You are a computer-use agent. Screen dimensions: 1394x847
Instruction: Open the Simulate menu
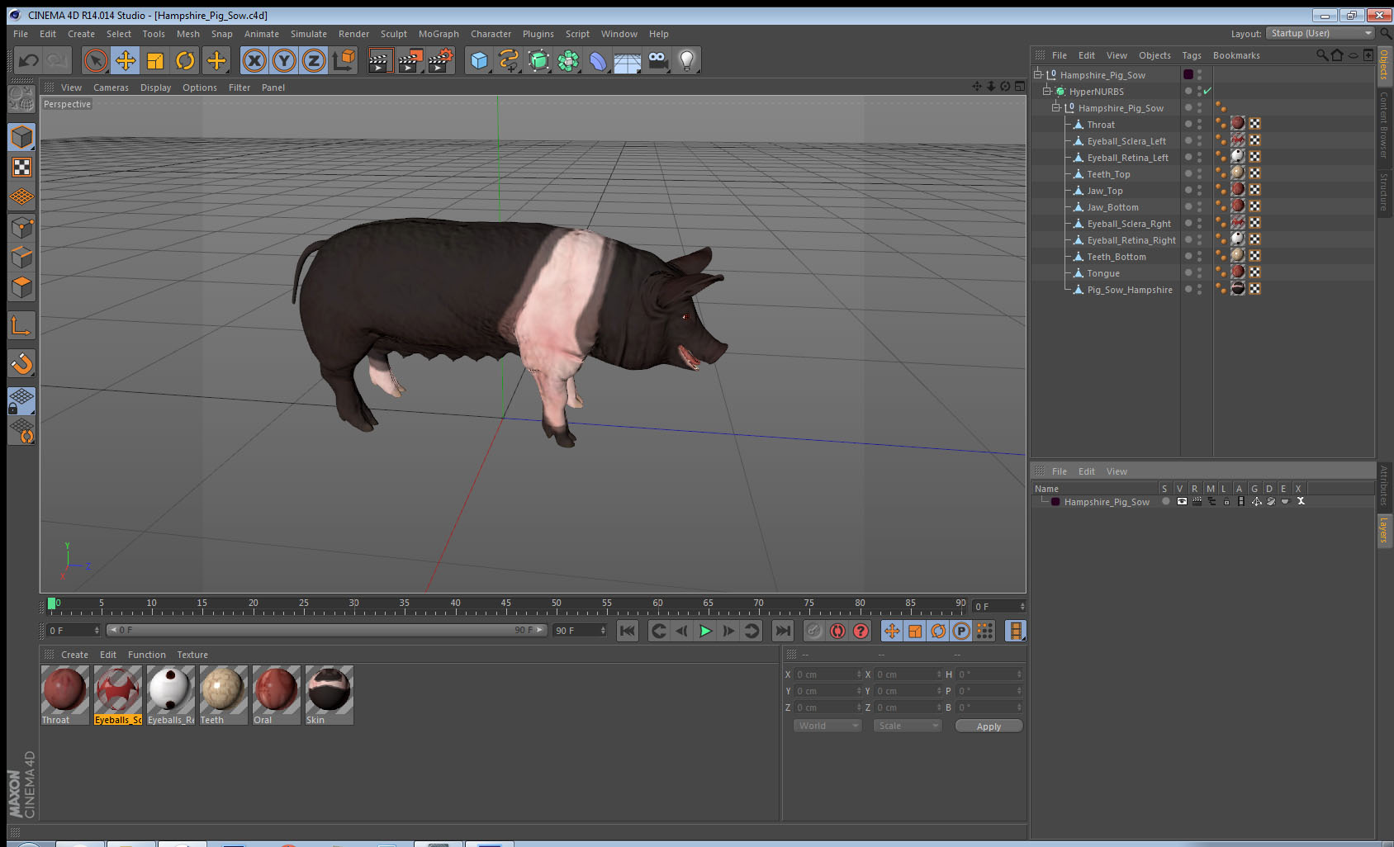309,34
